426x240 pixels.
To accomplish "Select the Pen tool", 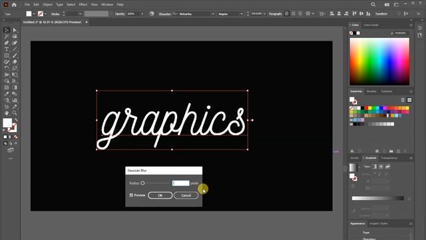I will click(7, 43).
